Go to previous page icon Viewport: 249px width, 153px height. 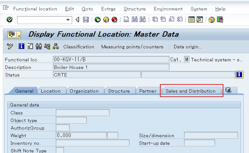[x=163, y=20]
